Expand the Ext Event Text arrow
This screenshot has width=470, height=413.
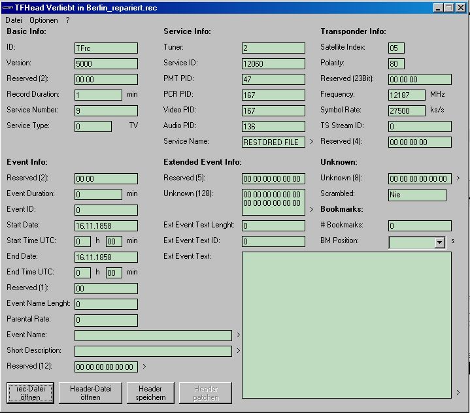[458, 393]
